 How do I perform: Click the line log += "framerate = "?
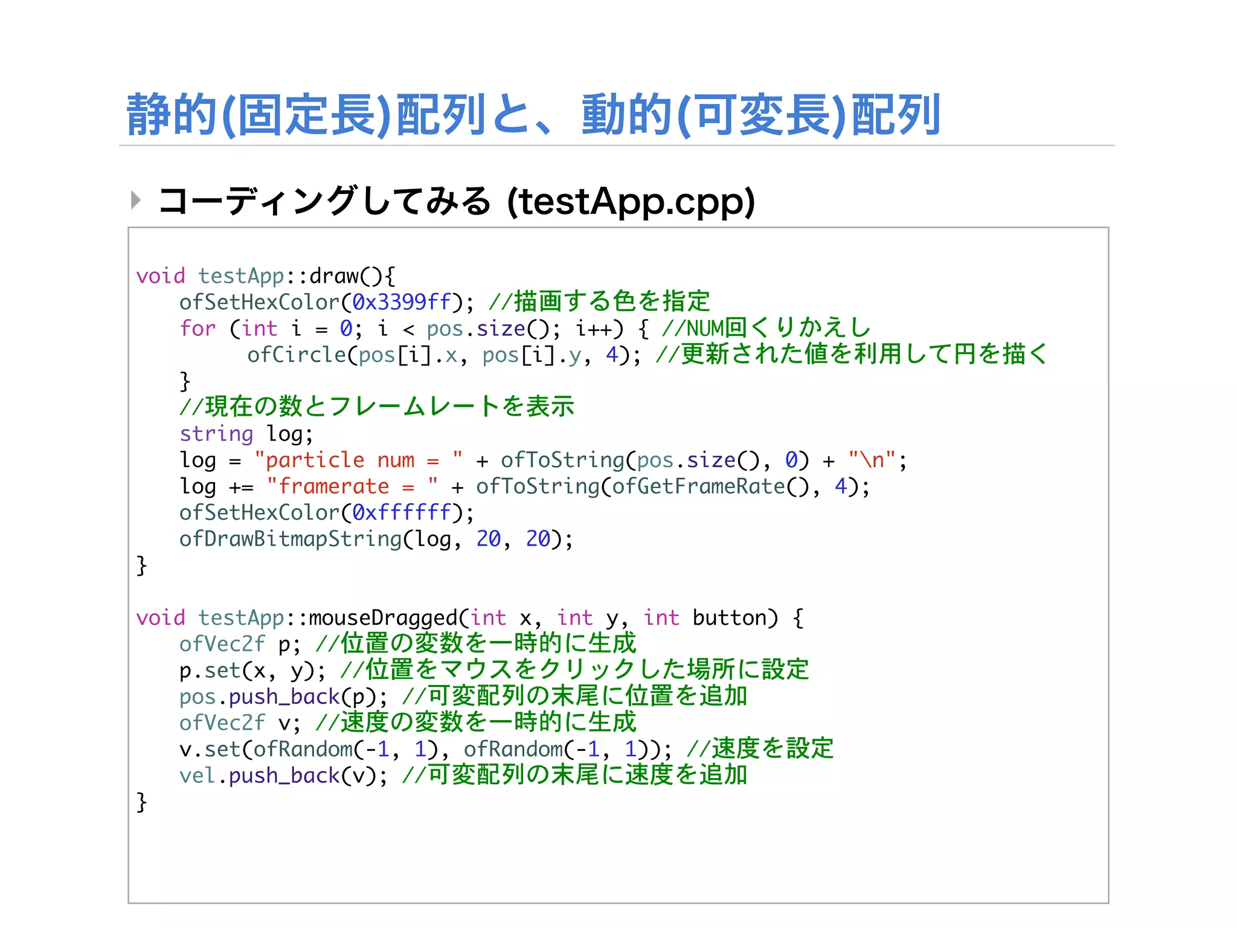pos(525,487)
